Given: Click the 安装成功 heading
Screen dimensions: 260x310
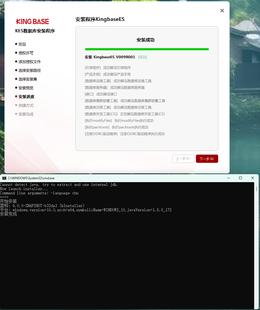Looking at the screenshot, I should click(x=146, y=40).
